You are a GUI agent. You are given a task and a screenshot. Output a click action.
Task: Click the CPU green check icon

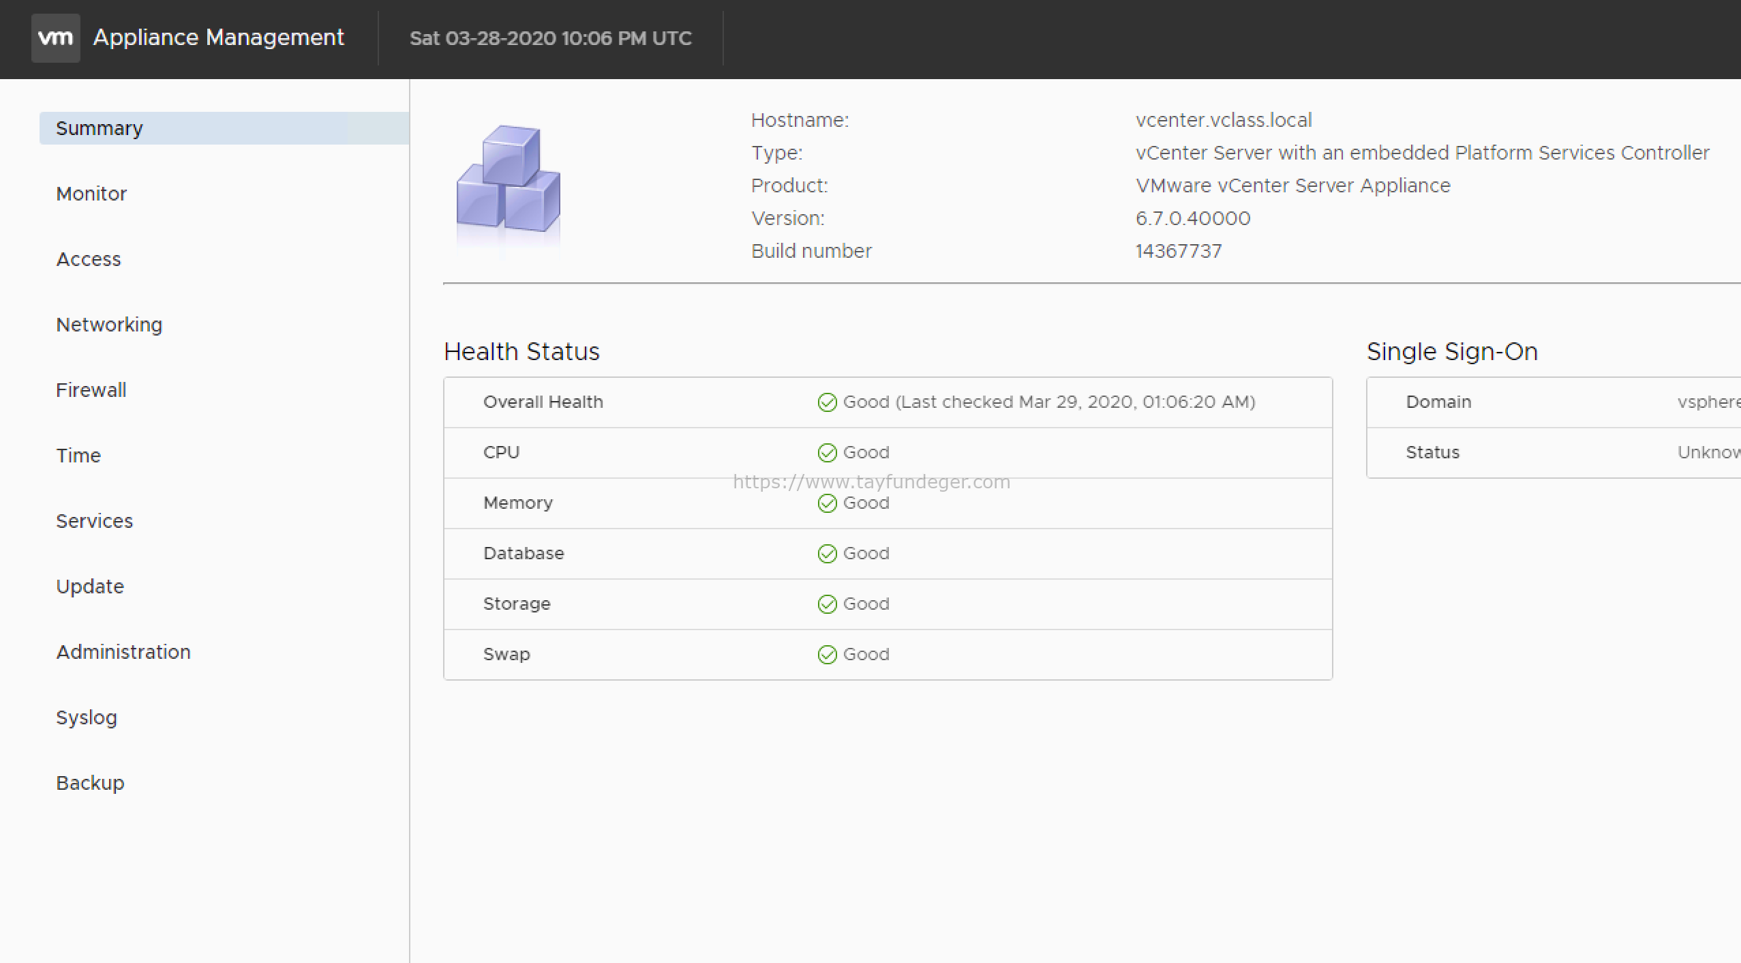[x=827, y=453]
